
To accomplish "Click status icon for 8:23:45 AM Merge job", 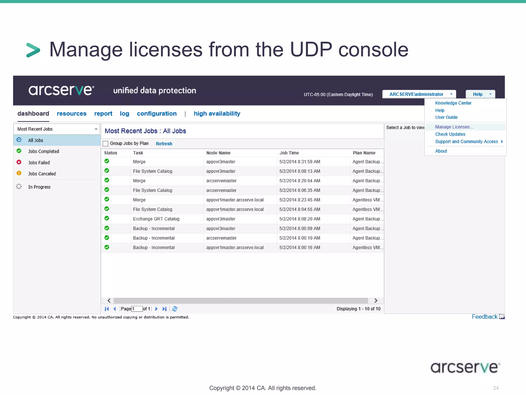I will pyautogui.click(x=107, y=199).
